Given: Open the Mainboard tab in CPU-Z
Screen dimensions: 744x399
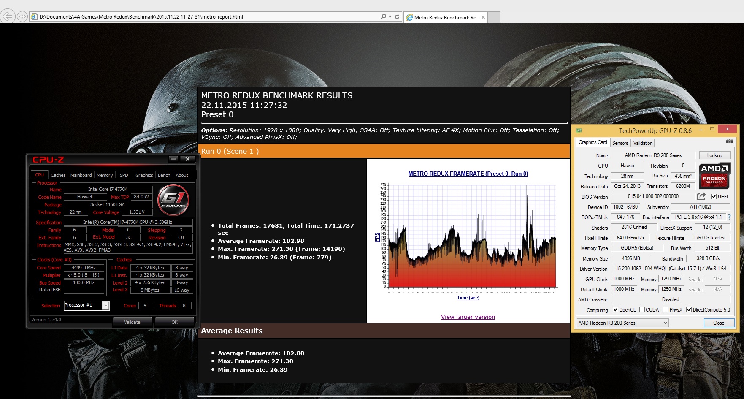Looking at the screenshot, I should pos(81,175).
